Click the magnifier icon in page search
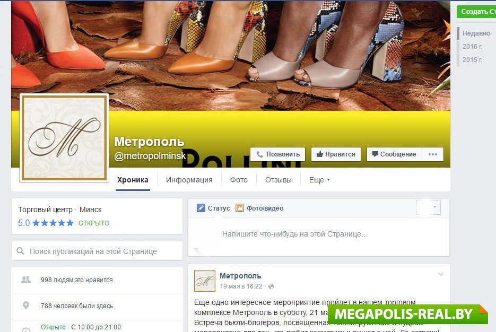Screen dimensions: 496x332 (20, 251)
